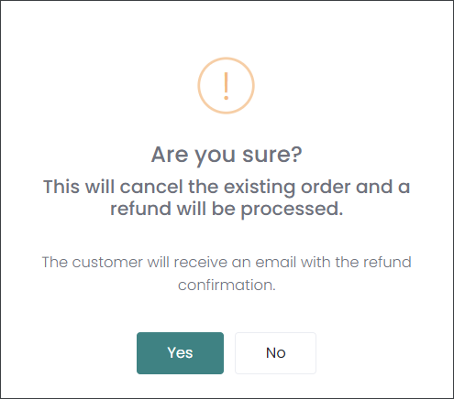
Task: Click the 'cancel the existing order' message line
Action: 227,187
